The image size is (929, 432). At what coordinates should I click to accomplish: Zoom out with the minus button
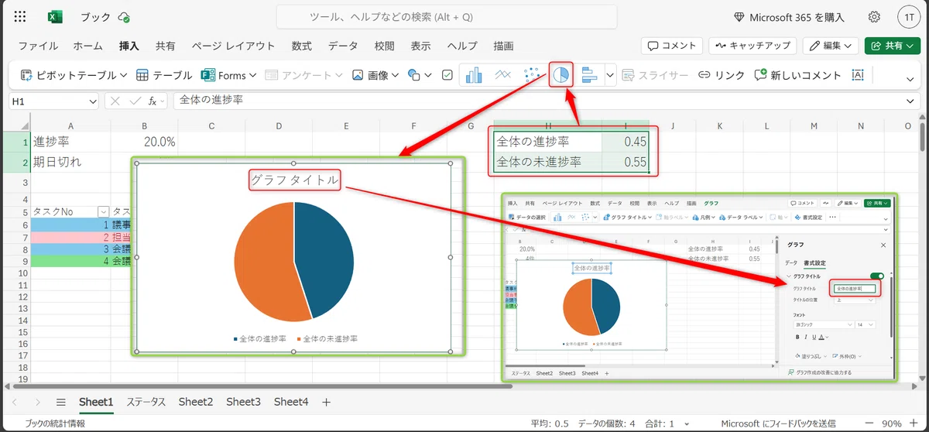[870, 423]
